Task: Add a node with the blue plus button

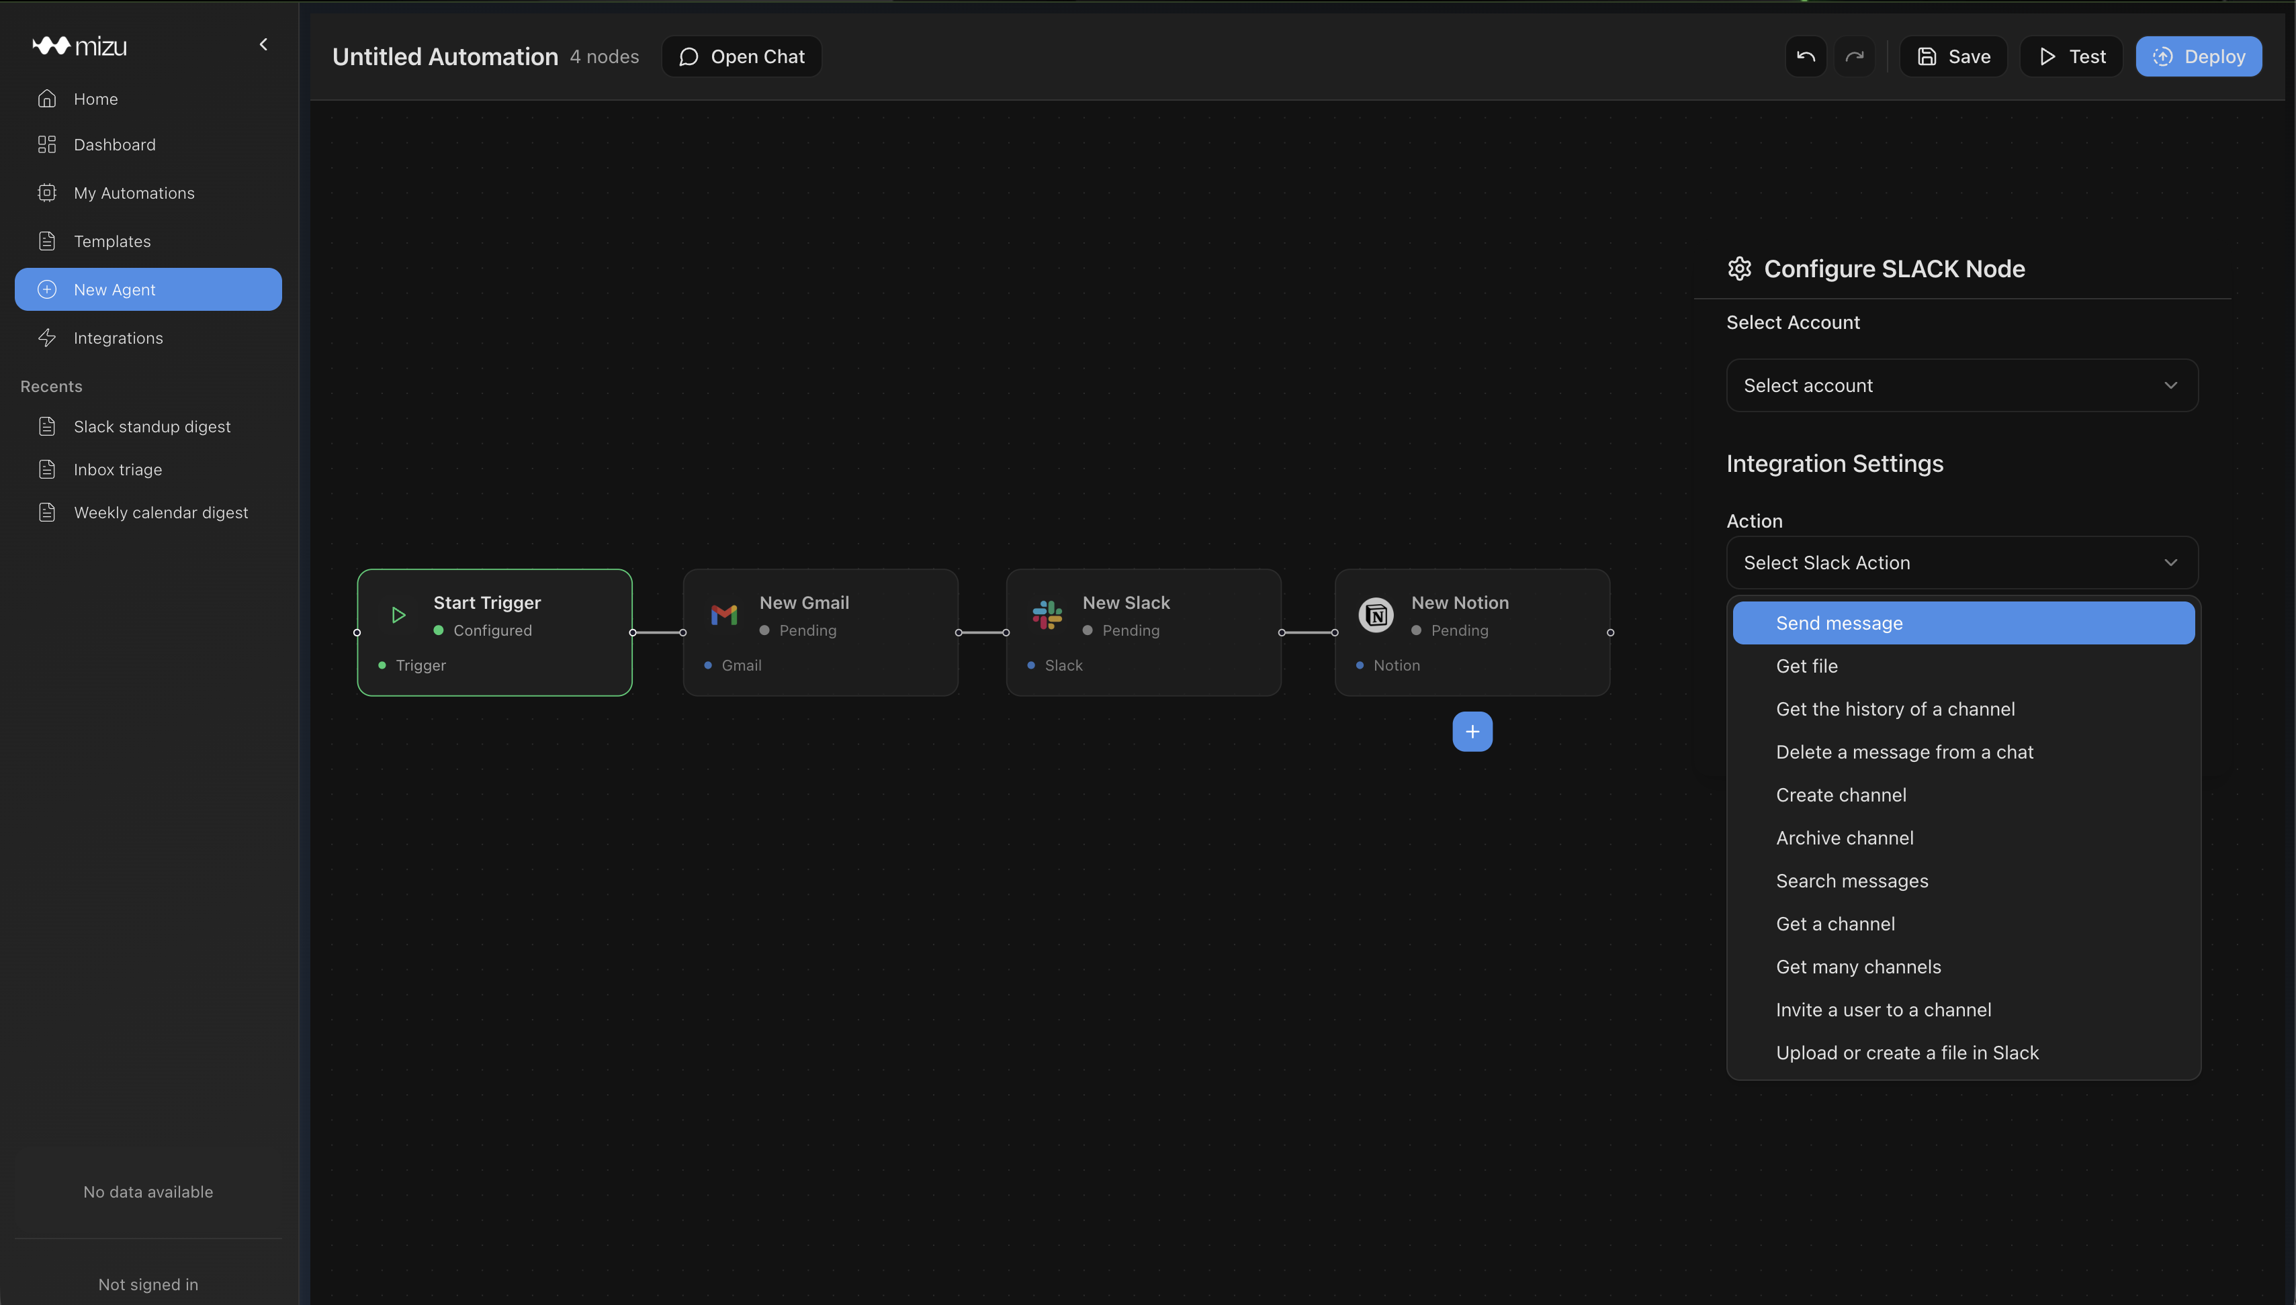Action: tap(1472, 731)
